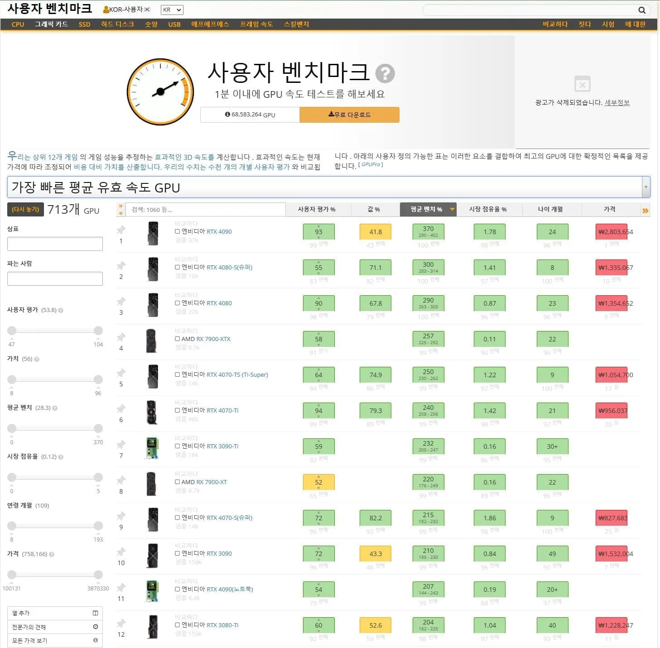
Task: Pin the RTX 3090 row
Action: [x=121, y=552]
